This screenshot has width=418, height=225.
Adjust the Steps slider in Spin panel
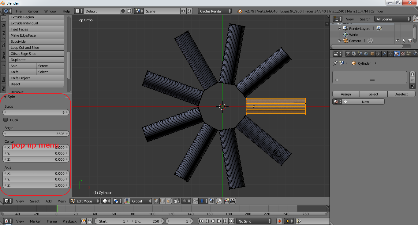[36, 112]
